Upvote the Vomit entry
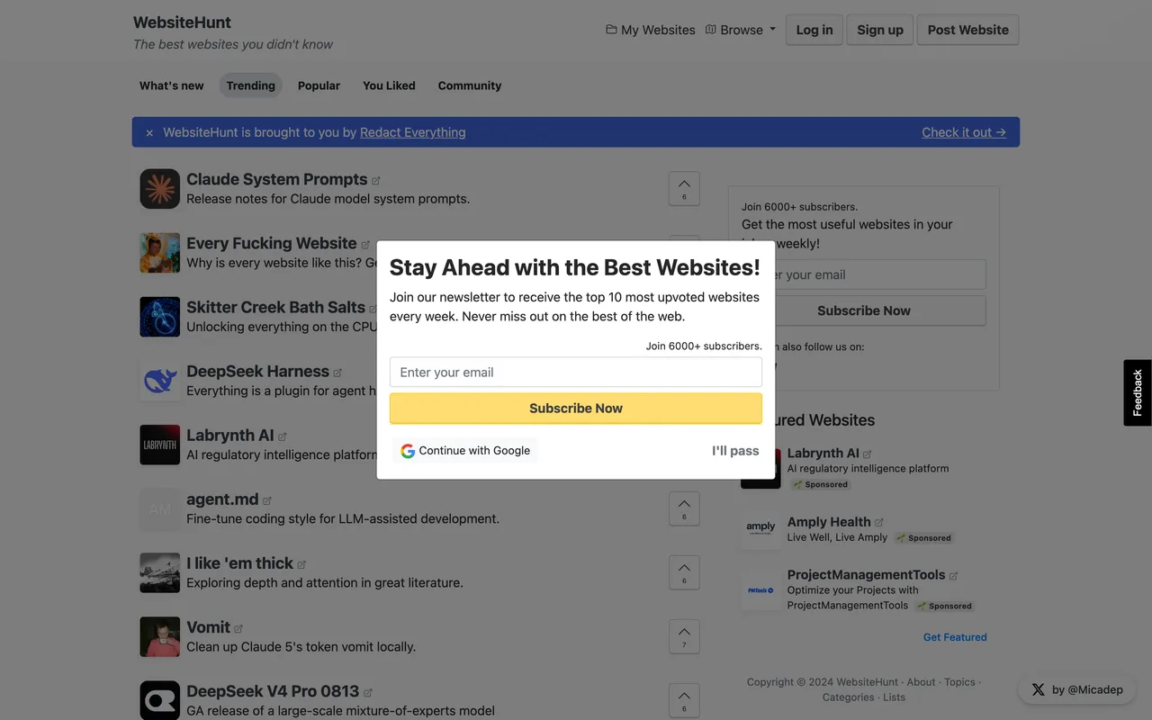 tap(684, 637)
